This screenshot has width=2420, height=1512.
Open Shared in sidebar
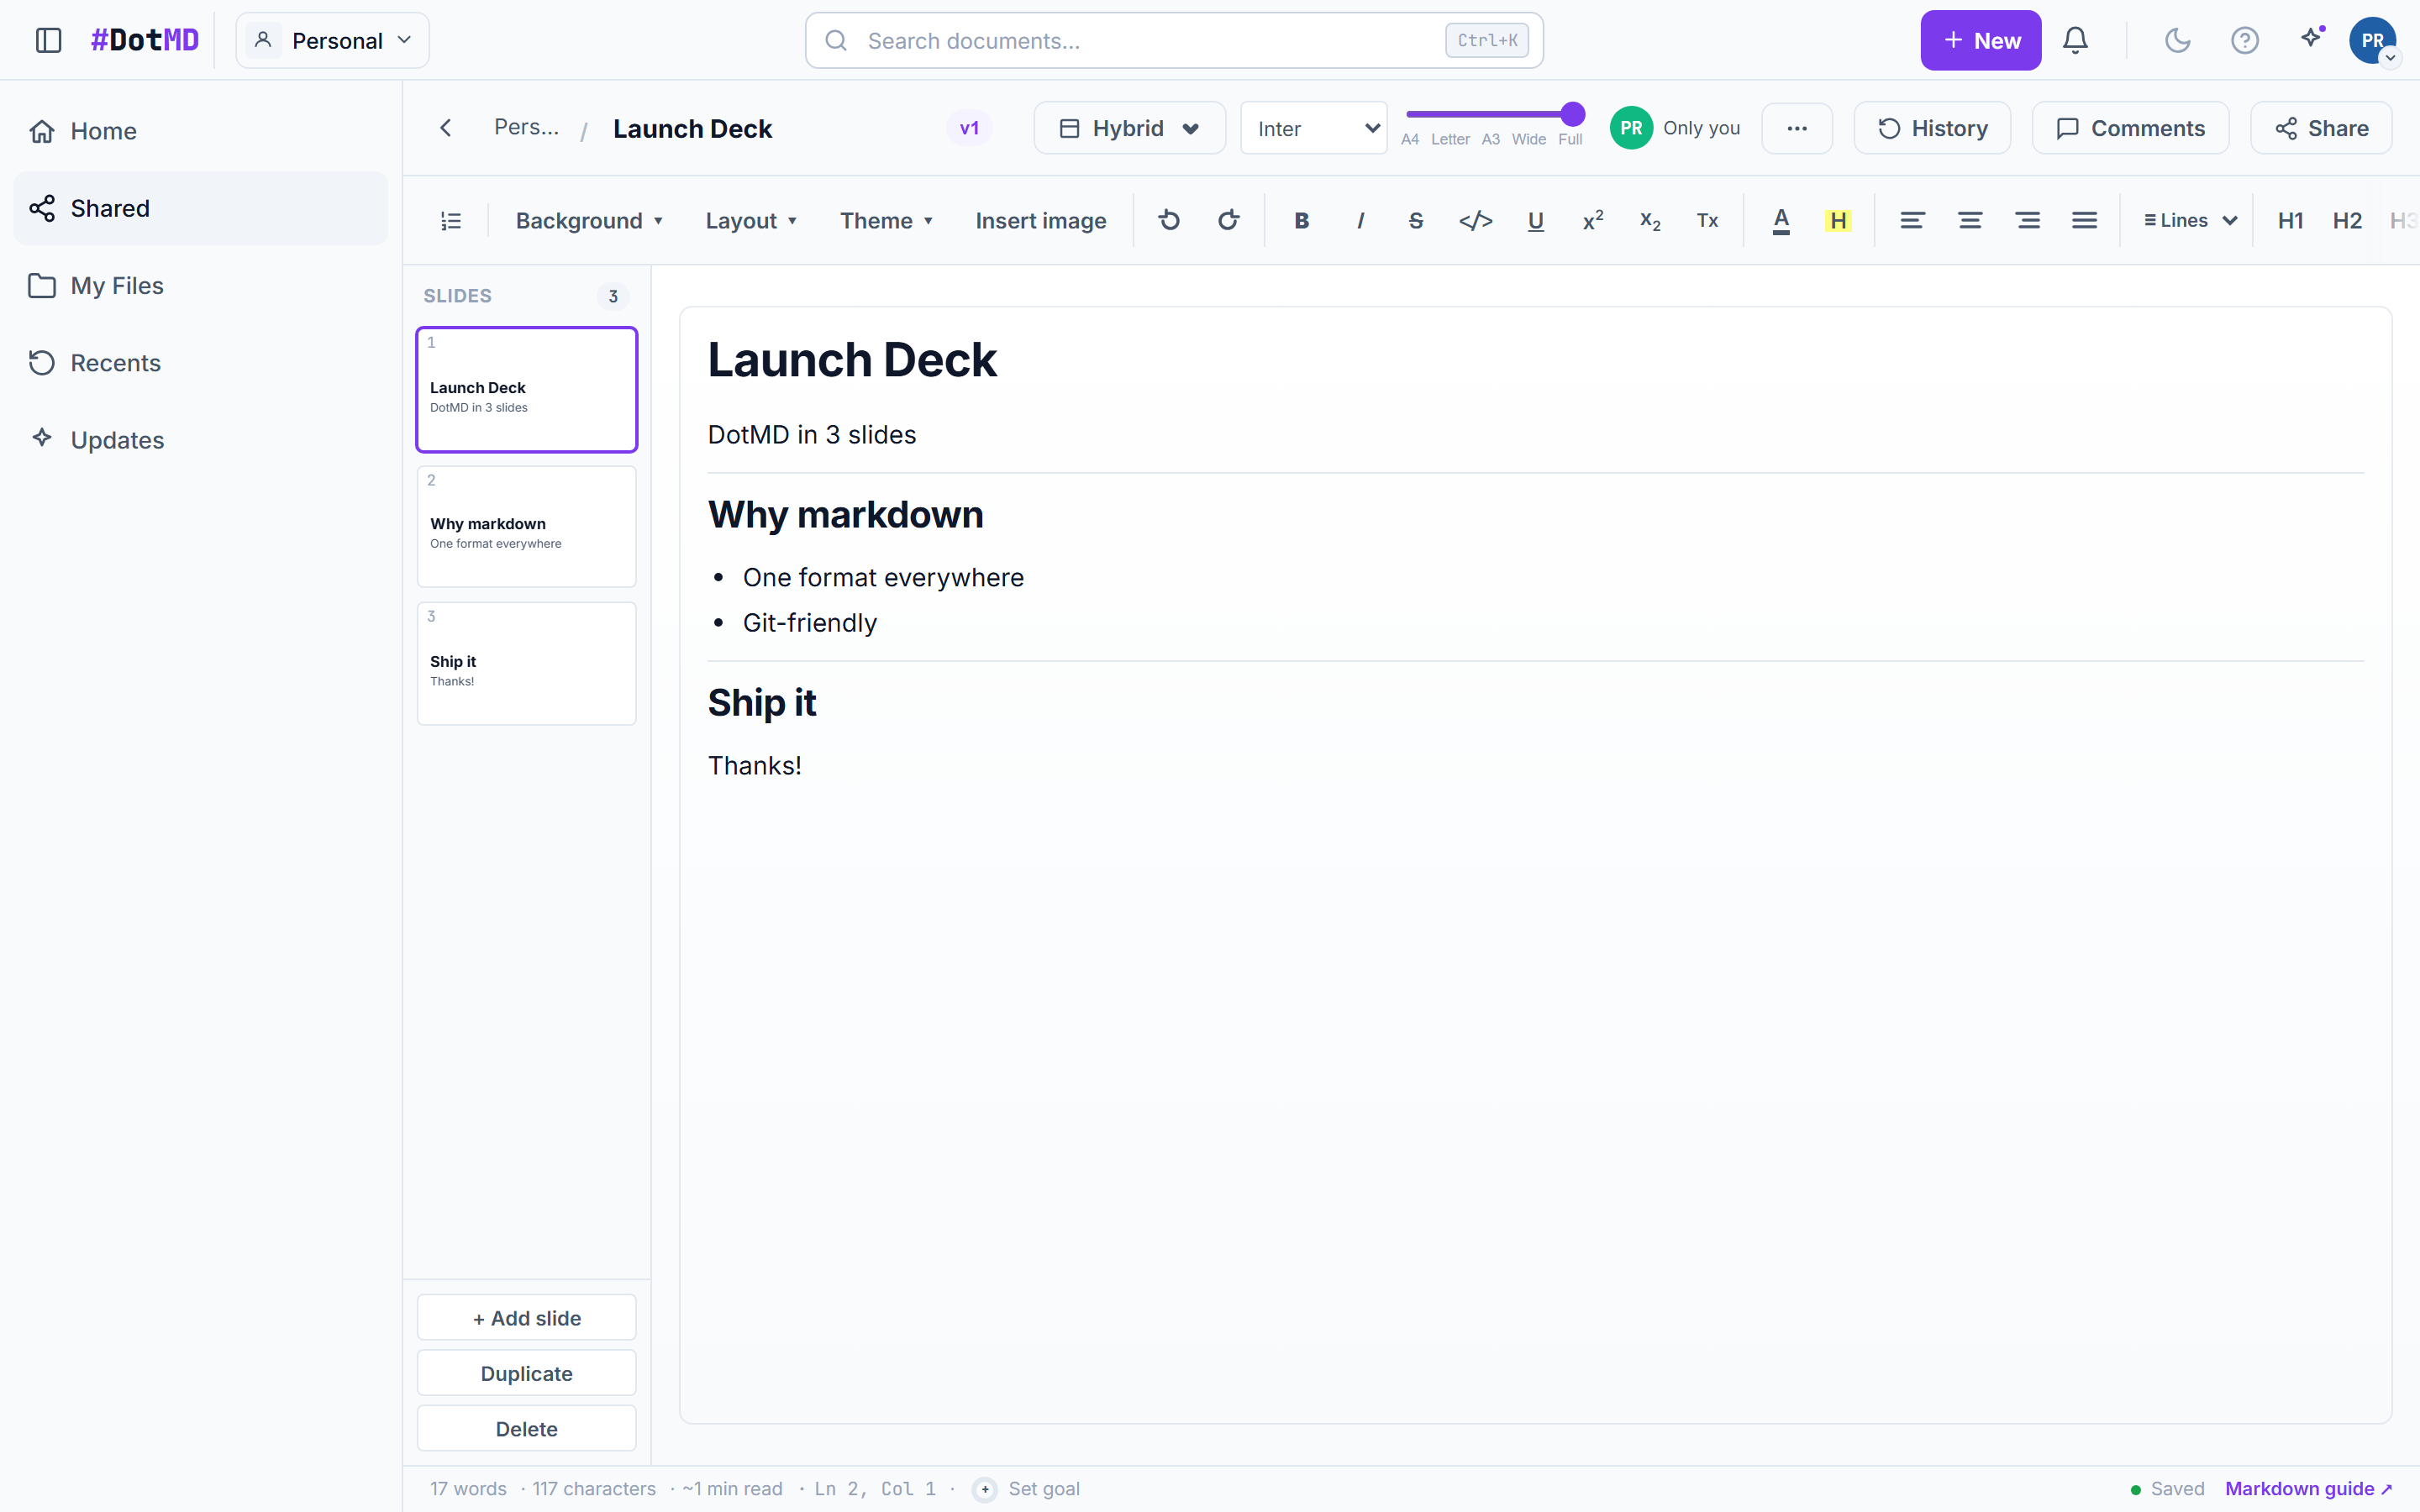pyautogui.click(x=200, y=208)
